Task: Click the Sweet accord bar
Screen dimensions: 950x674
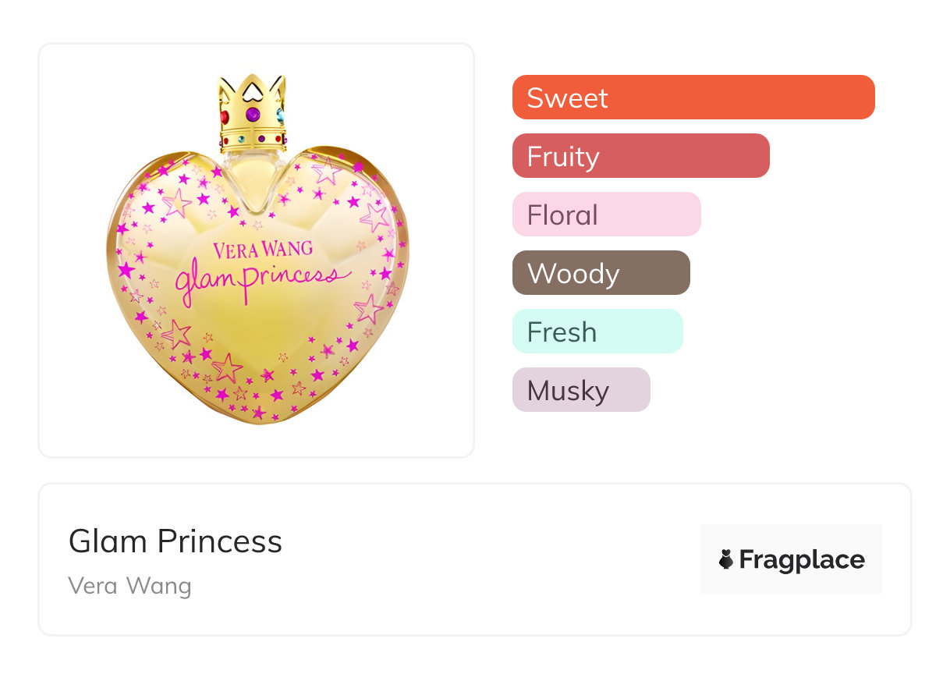Action: [x=693, y=98]
